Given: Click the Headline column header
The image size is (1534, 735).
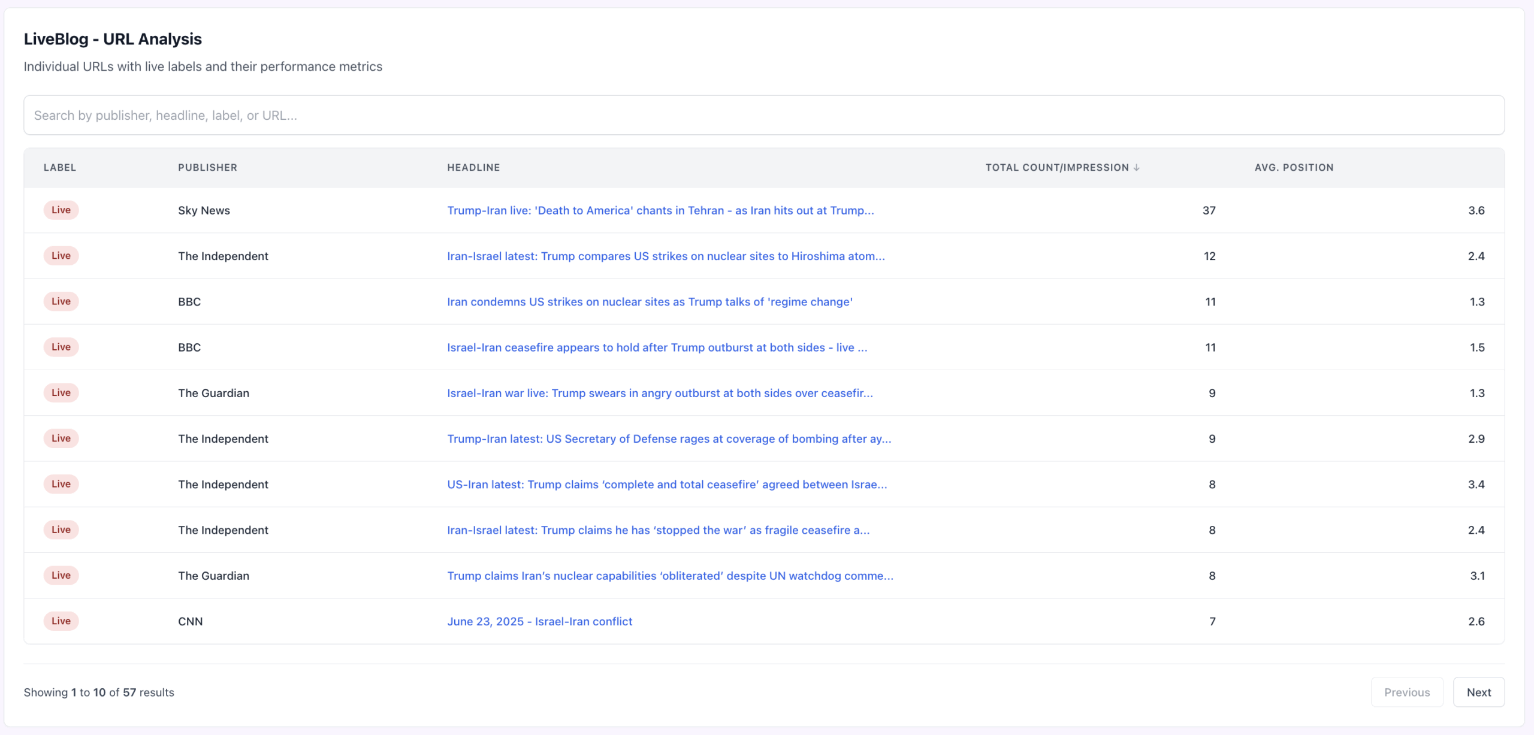Looking at the screenshot, I should click(473, 168).
